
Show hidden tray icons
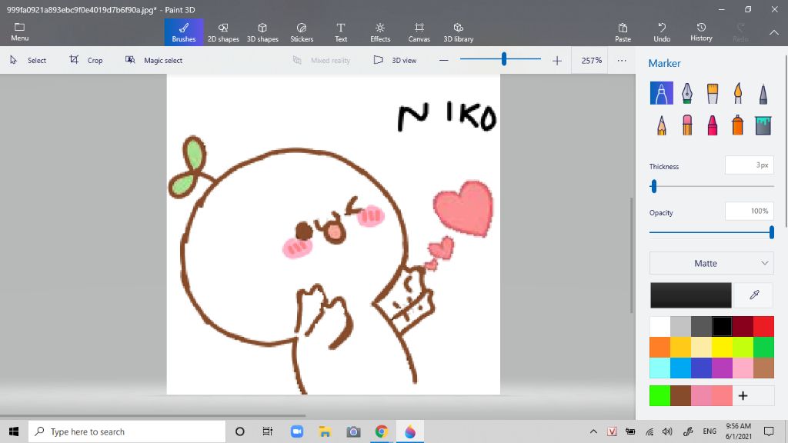(593, 431)
